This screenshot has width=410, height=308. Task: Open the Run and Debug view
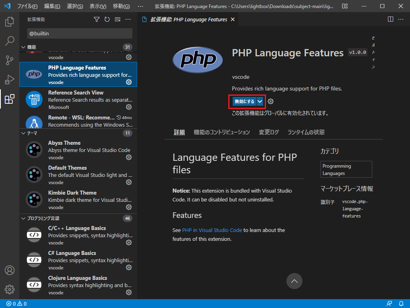(x=10, y=80)
